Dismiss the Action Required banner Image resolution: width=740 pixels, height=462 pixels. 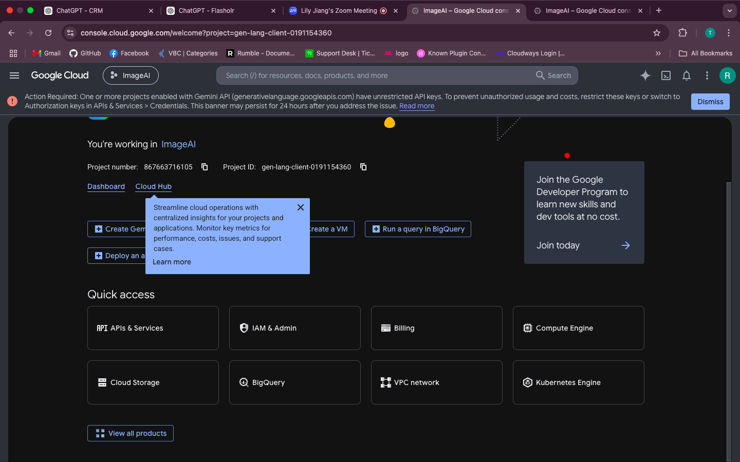pos(710,102)
